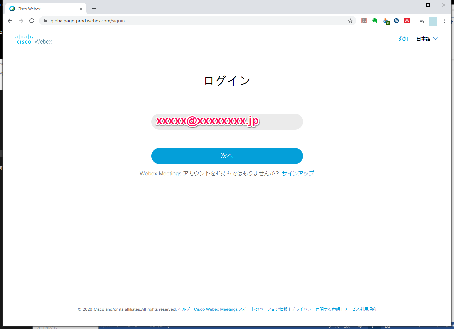Open the Evernote web clipper extension

point(375,21)
